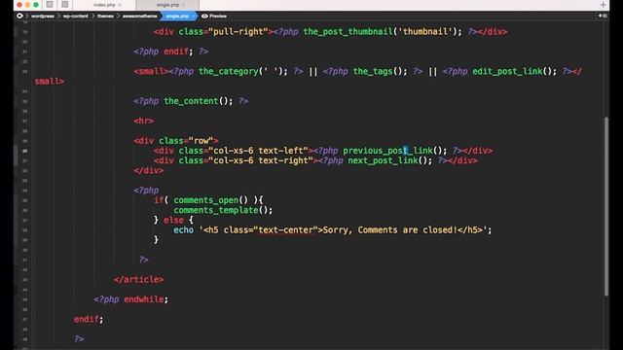Click on wrapped 'small>' closing tag text
This screenshot has width=623, height=350.
[50, 81]
